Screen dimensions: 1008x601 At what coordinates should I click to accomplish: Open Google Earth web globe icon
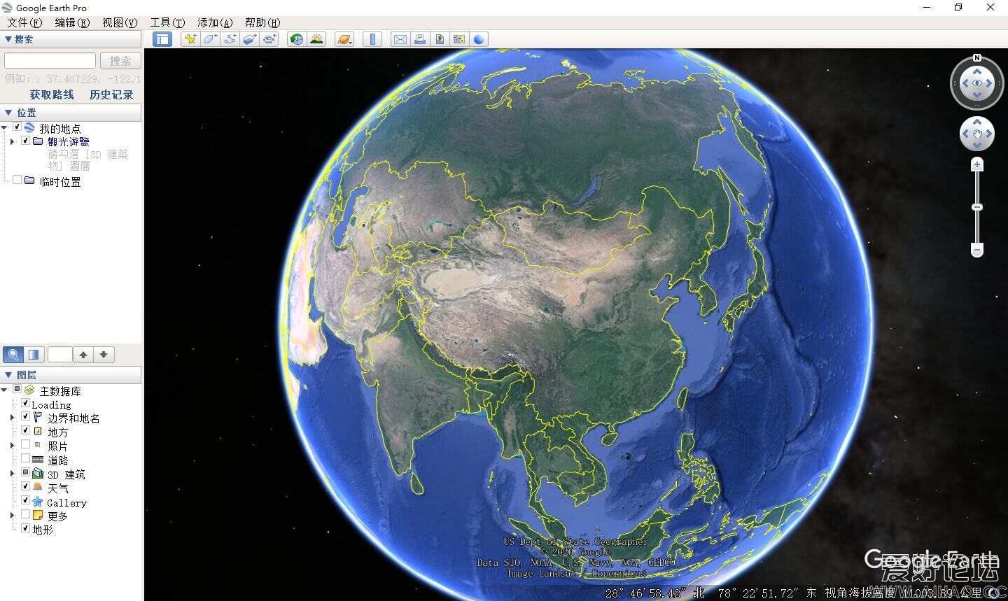point(479,39)
